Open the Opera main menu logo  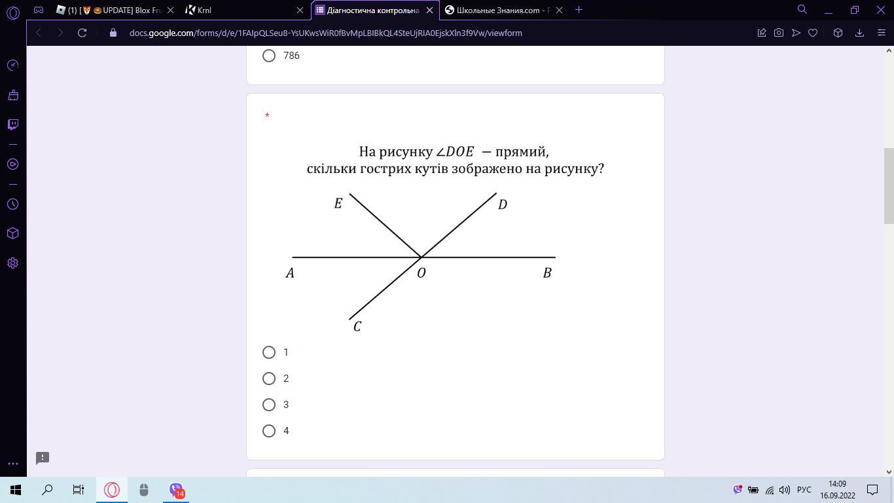coord(13,13)
